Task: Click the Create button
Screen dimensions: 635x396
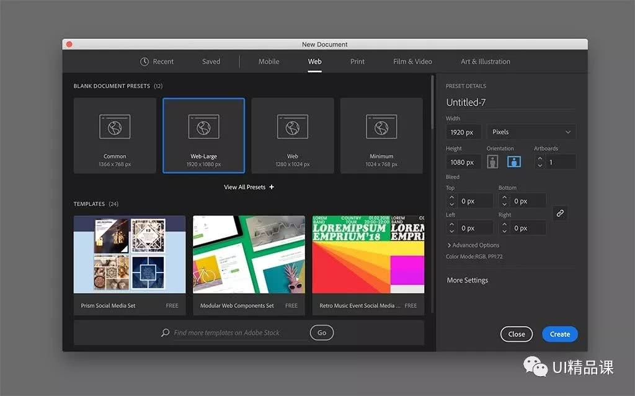Action: pos(559,334)
